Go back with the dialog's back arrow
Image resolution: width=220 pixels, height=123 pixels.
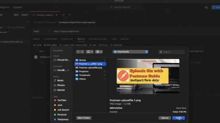click(x=78, y=52)
